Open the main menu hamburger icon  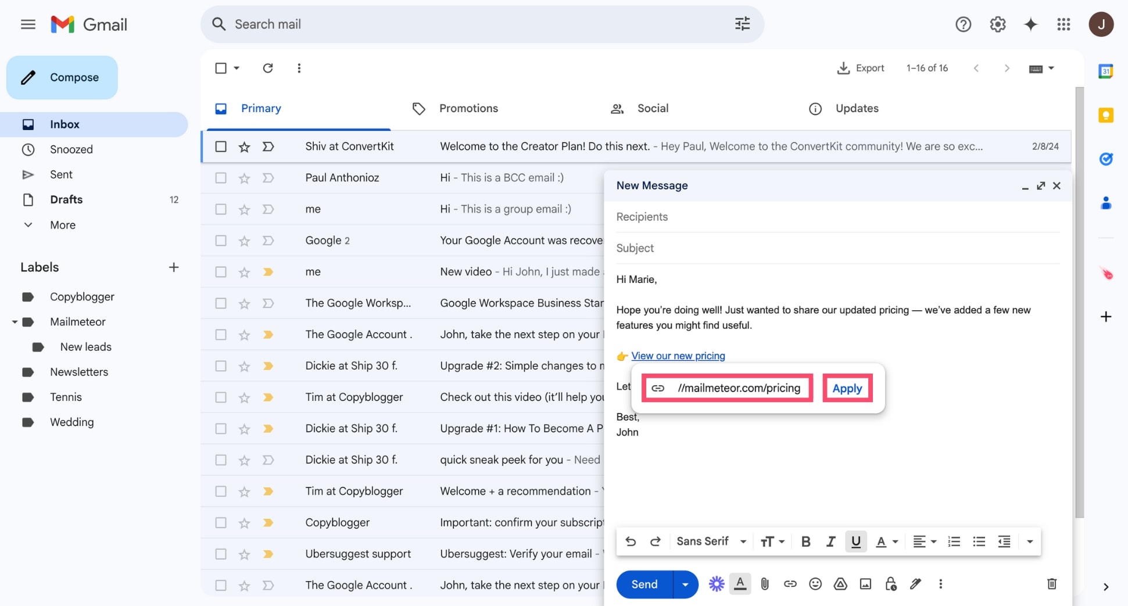28,24
